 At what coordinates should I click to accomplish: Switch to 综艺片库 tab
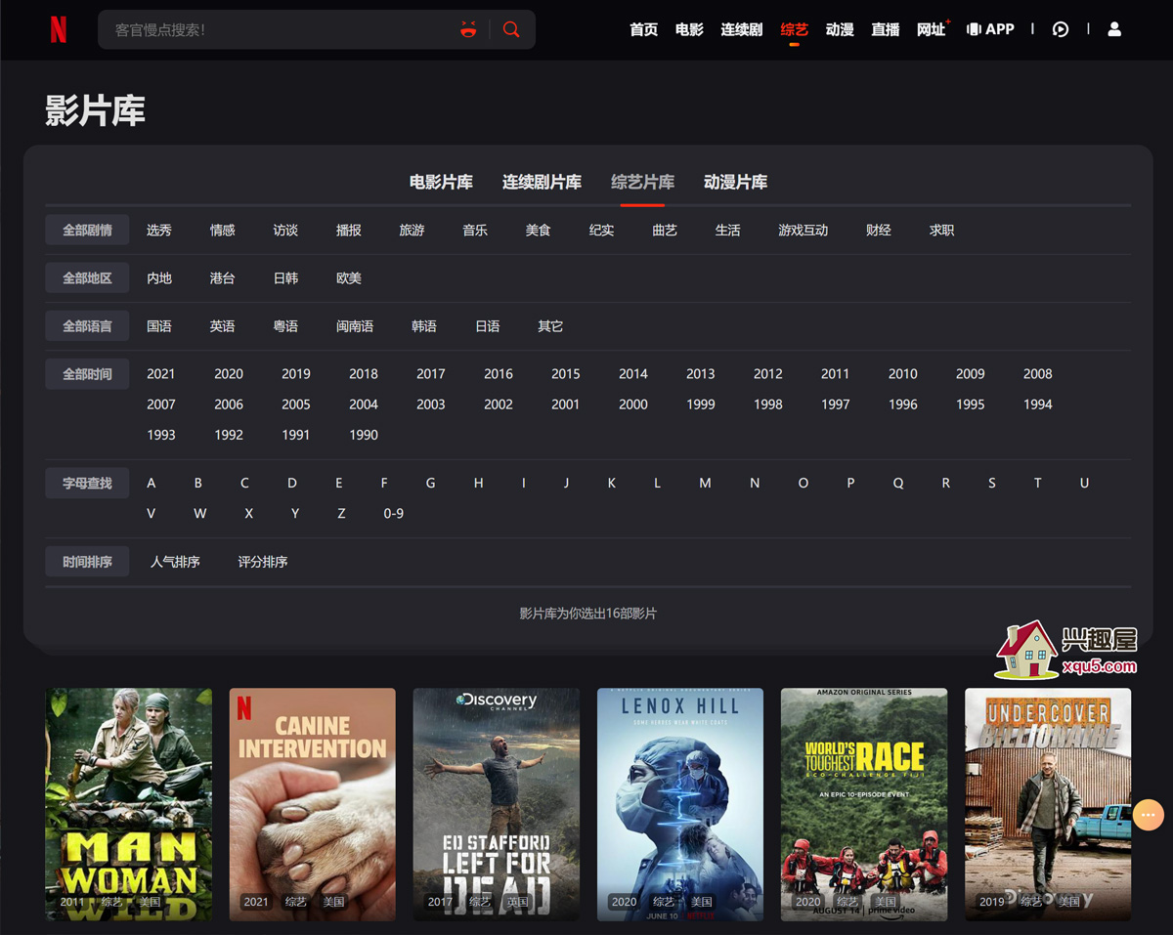click(642, 182)
